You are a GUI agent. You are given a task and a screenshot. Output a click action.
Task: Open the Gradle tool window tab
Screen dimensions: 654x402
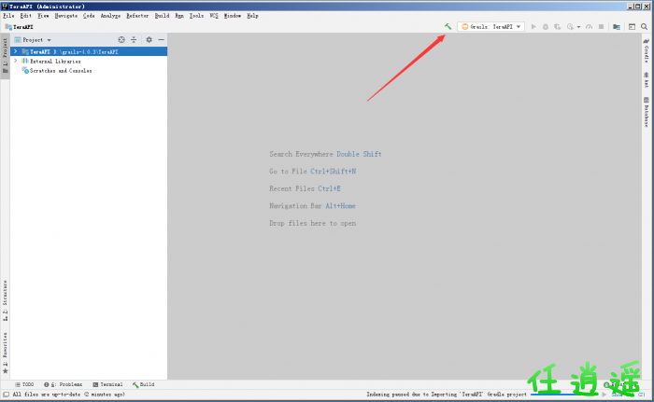647,50
